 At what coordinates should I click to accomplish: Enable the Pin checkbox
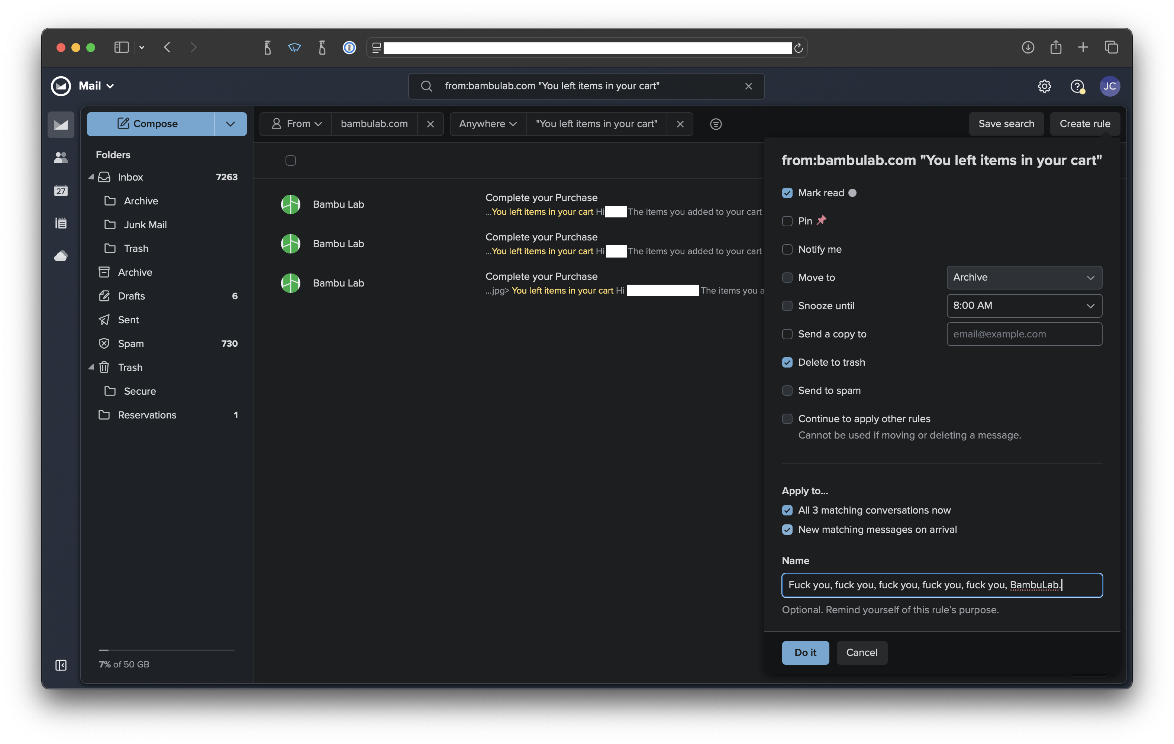click(787, 221)
